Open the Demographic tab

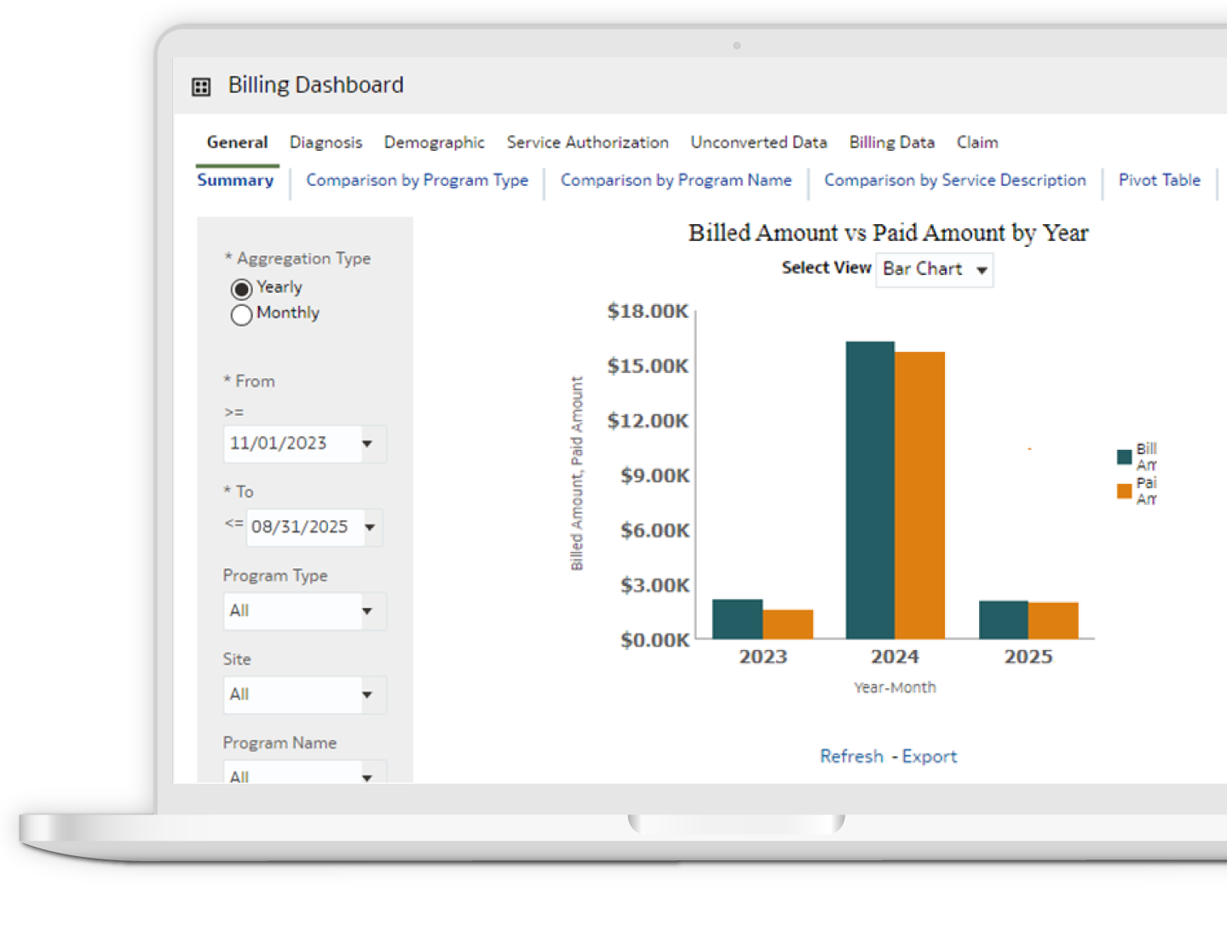coord(435,142)
